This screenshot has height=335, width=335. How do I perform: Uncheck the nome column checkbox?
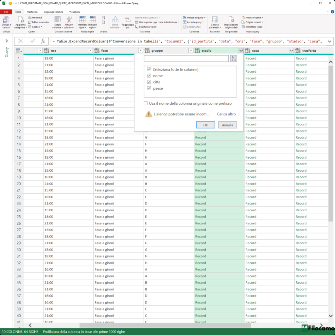(149, 76)
